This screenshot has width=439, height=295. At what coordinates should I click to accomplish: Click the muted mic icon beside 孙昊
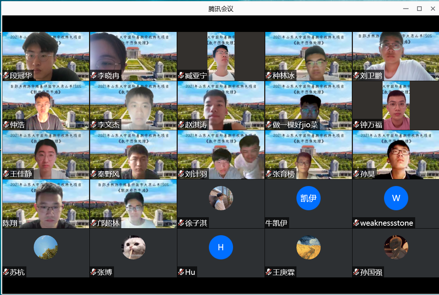point(357,174)
